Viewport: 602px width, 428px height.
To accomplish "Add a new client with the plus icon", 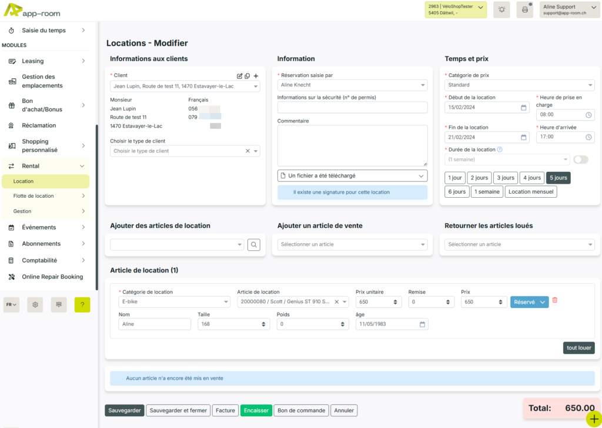I will (x=257, y=76).
